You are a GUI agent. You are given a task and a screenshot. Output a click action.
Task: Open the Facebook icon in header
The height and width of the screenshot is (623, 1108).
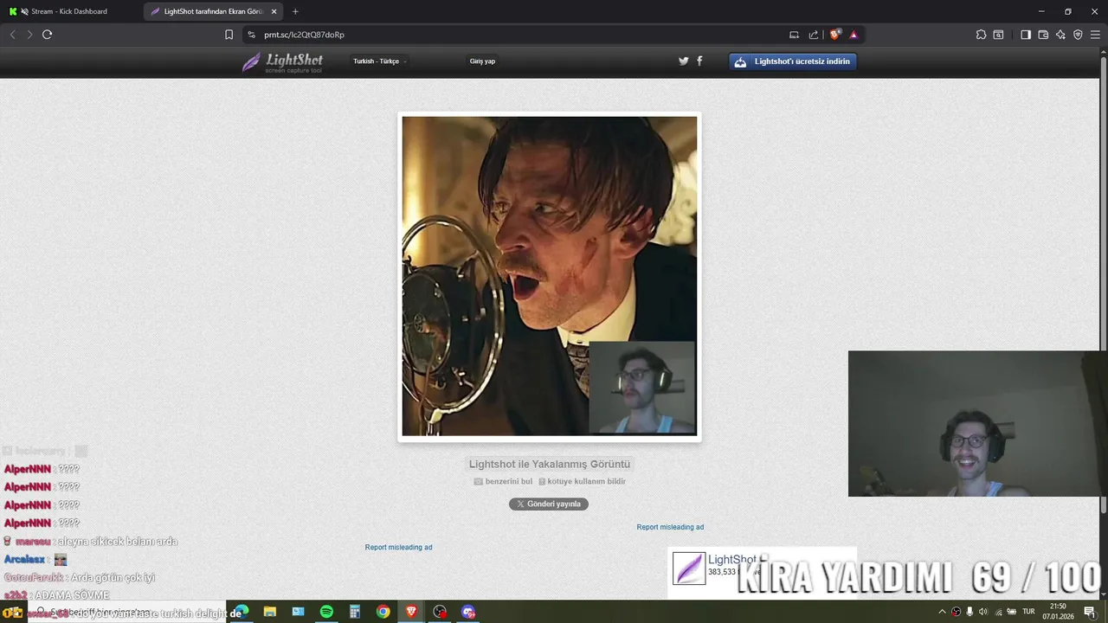pyautogui.click(x=699, y=61)
